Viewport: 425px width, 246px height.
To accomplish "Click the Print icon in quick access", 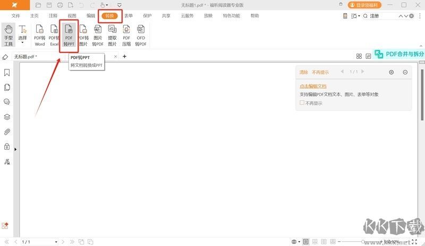I will click(x=60, y=5).
